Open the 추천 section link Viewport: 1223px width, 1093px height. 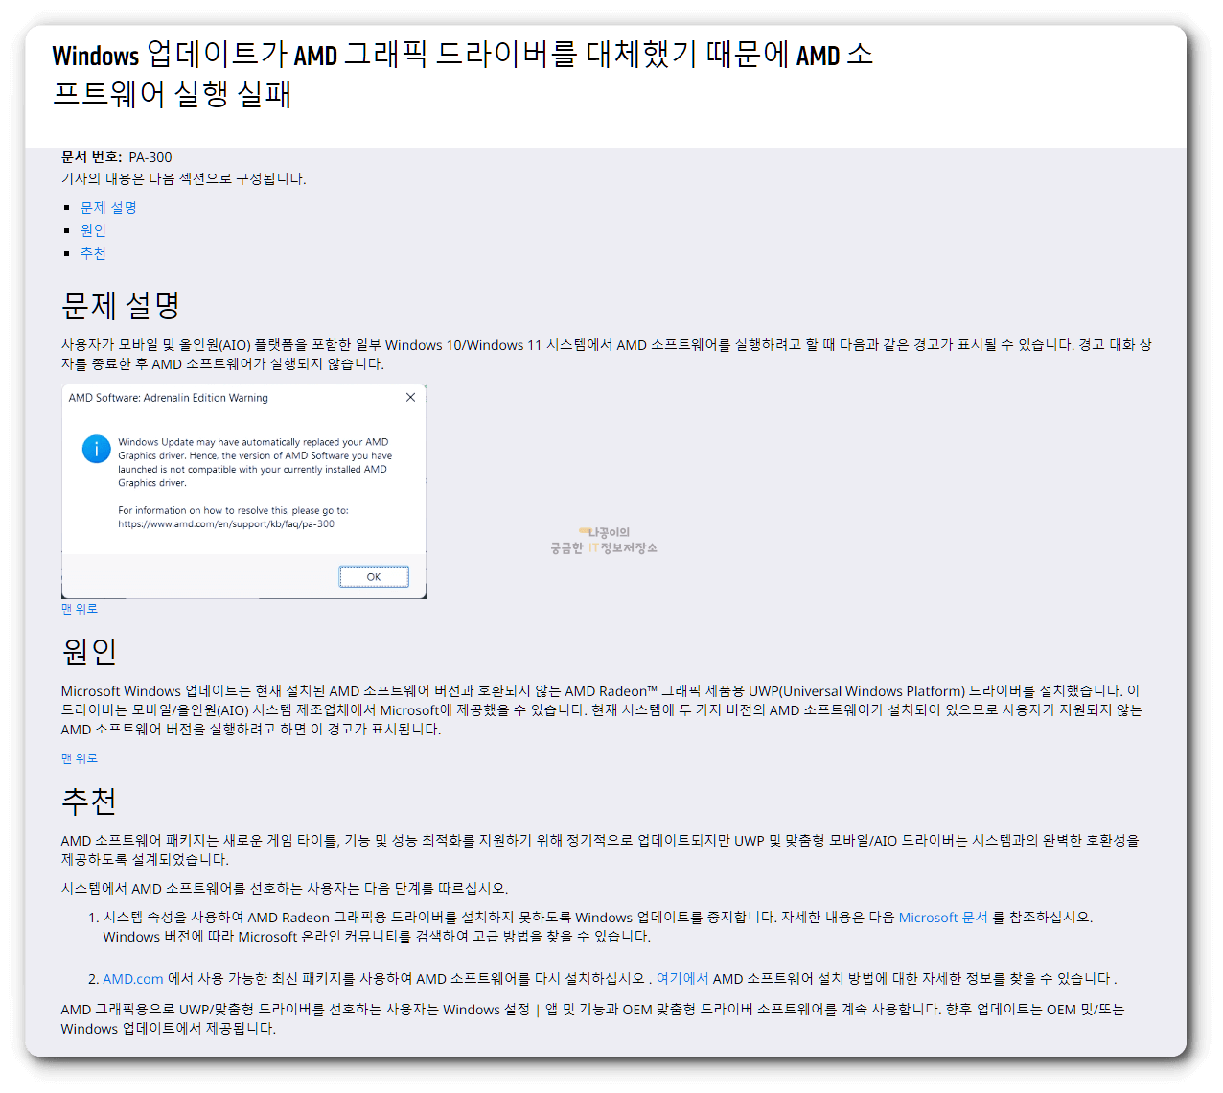[x=93, y=254]
